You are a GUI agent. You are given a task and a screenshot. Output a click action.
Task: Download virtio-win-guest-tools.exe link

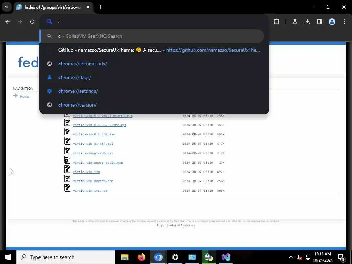tap(98, 163)
